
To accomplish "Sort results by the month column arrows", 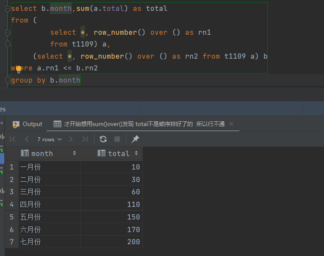I will [74, 153].
